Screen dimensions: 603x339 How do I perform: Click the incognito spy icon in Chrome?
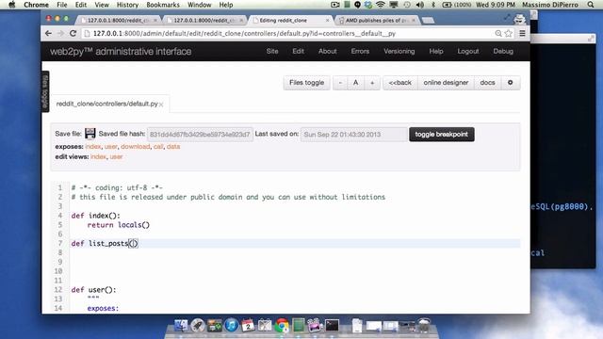click(x=519, y=19)
